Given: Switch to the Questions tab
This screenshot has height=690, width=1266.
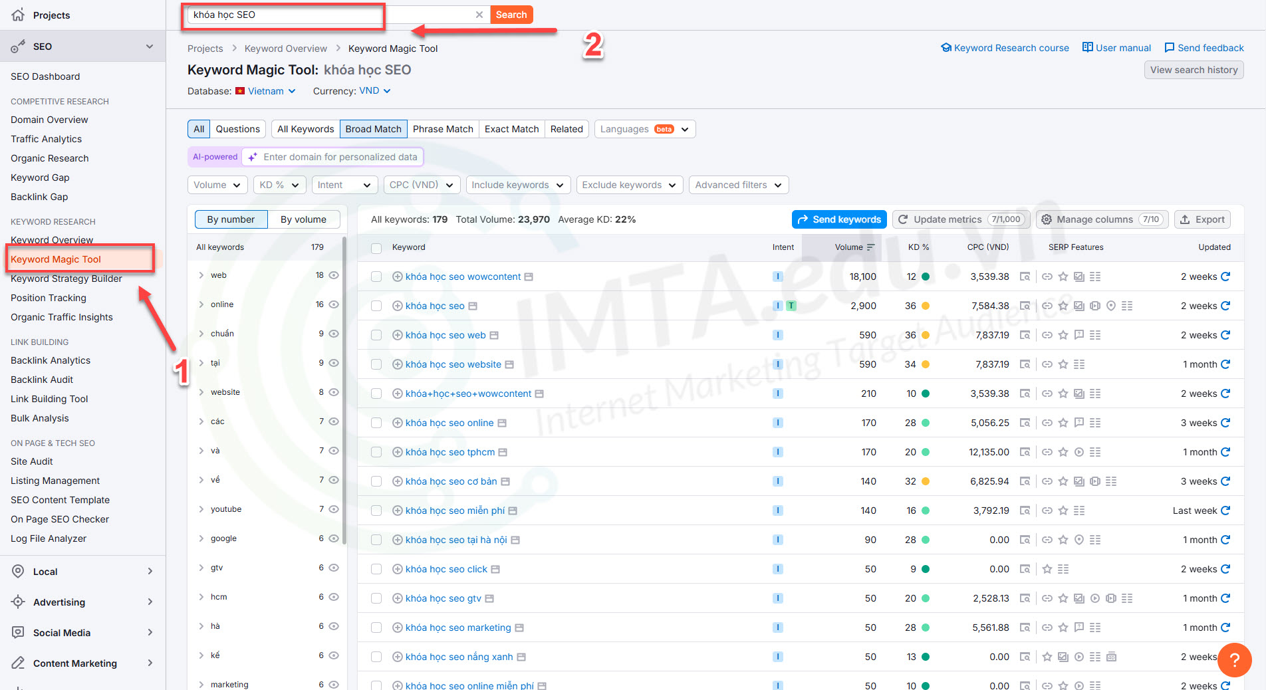Looking at the screenshot, I should coord(238,129).
